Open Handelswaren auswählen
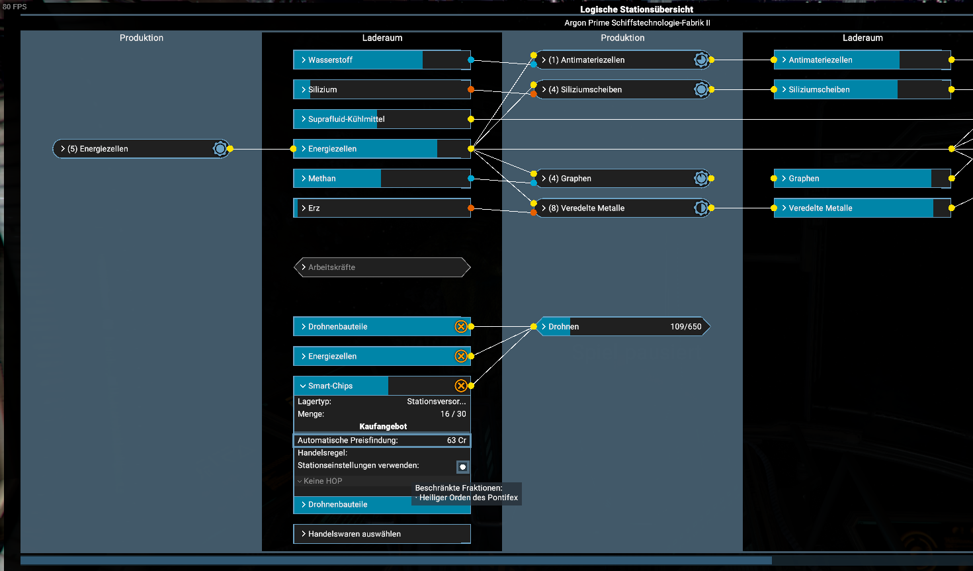The image size is (973, 571). click(x=382, y=534)
